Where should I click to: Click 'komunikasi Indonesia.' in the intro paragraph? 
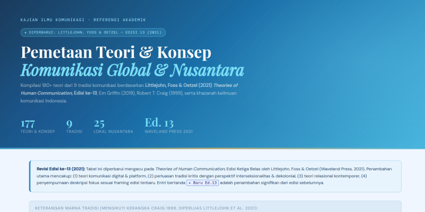[44, 101]
